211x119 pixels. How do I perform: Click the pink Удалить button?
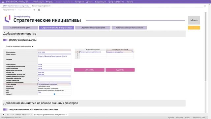tap(120, 70)
